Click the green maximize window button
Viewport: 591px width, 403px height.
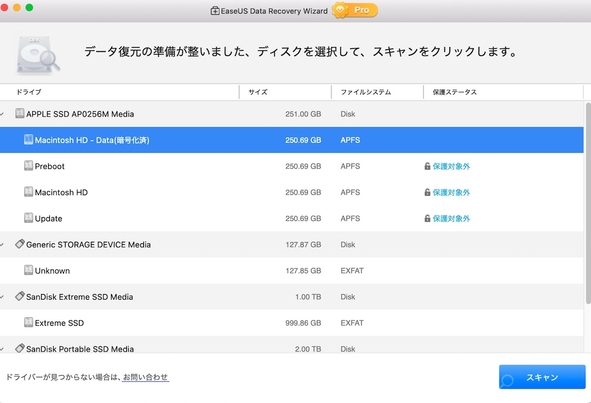[x=29, y=7]
